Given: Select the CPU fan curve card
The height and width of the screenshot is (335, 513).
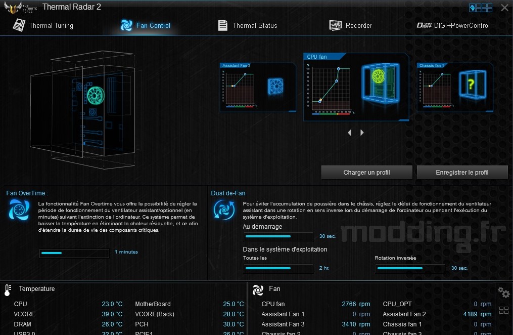Looking at the screenshot, I should point(356,87).
